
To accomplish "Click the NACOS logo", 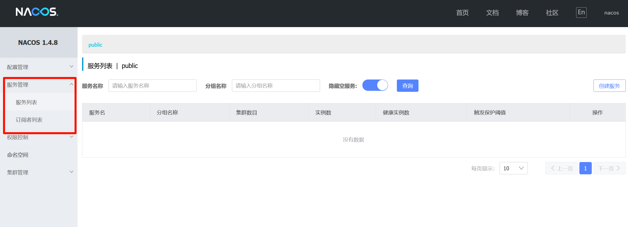I will point(37,13).
